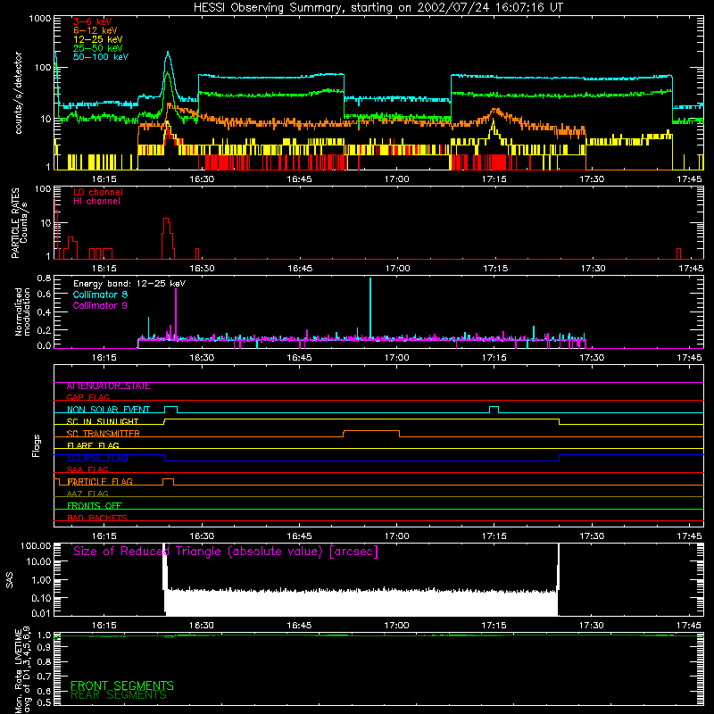
Task: Click the SAA_FLAG label
Action: pos(87,470)
